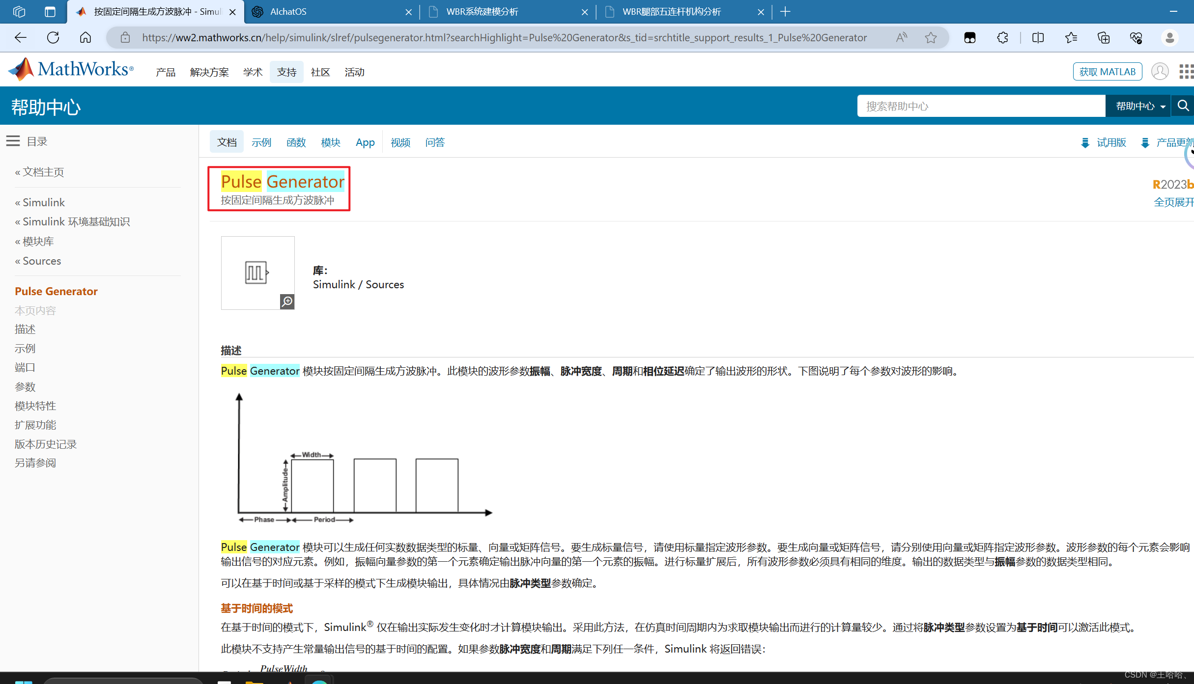Select the 视频 tab
This screenshot has height=684, width=1194.
pyautogui.click(x=400, y=142)
